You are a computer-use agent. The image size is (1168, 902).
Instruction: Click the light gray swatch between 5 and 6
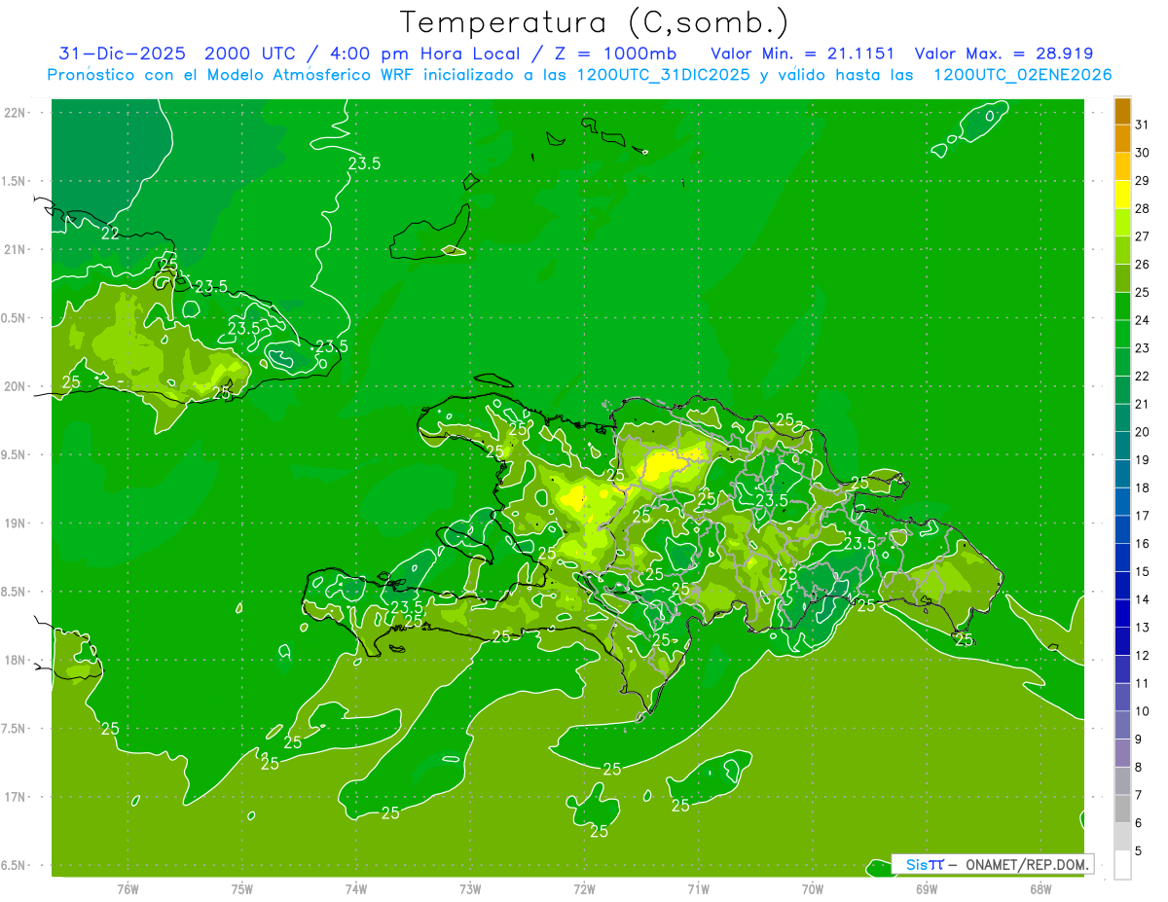pos(1122,837)
